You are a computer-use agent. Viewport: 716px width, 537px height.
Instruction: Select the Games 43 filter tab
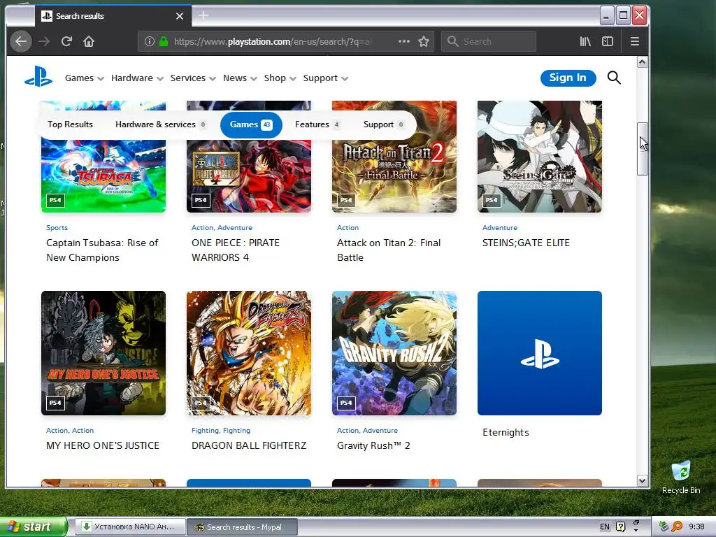(x=251, y=124)
